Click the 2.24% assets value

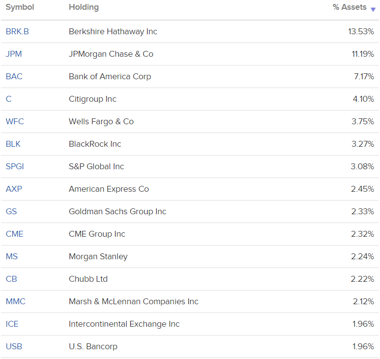pos(362,256)
